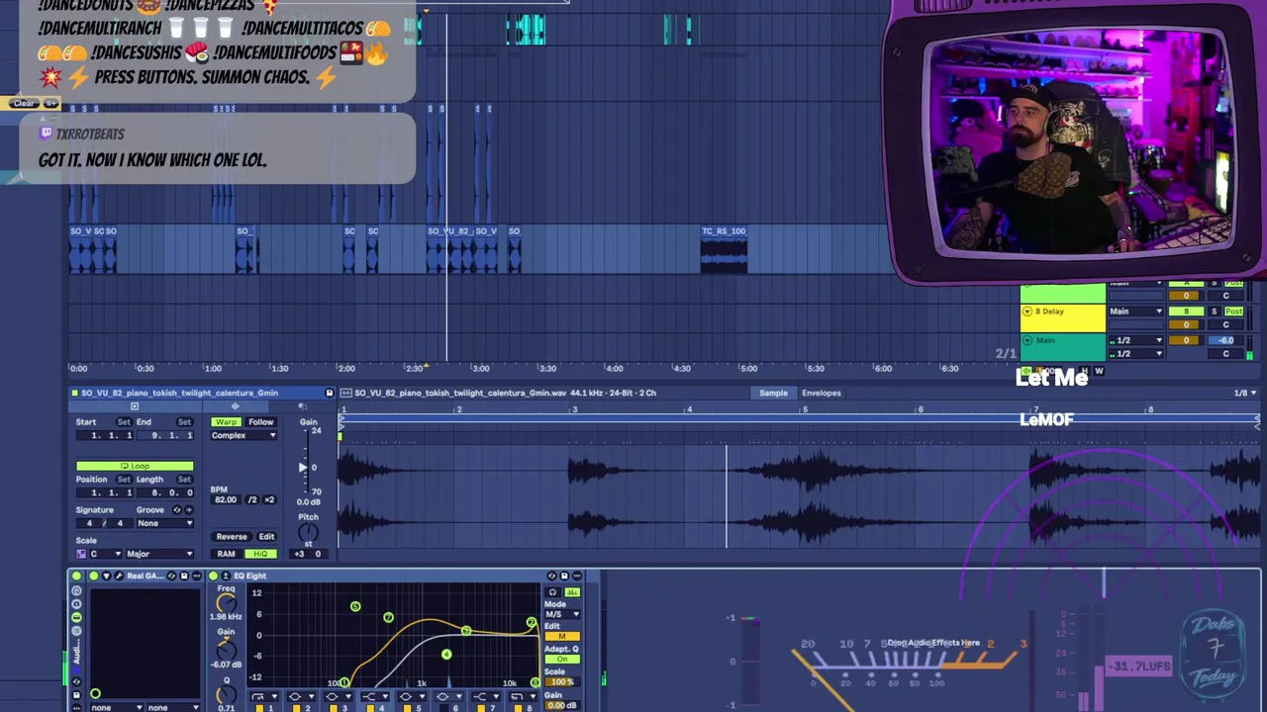Toggle the B Delay Post button
This screenshot has width=1267, height=712.
point(1233,311)
